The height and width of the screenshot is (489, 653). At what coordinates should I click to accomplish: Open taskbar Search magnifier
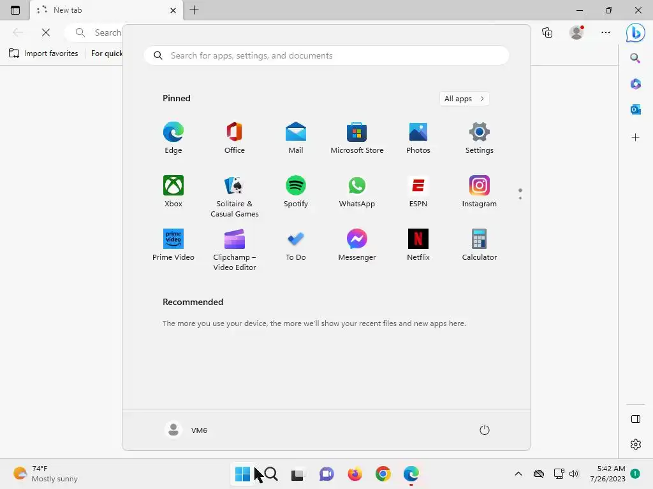pyautogui.click(x=270, y=474)
